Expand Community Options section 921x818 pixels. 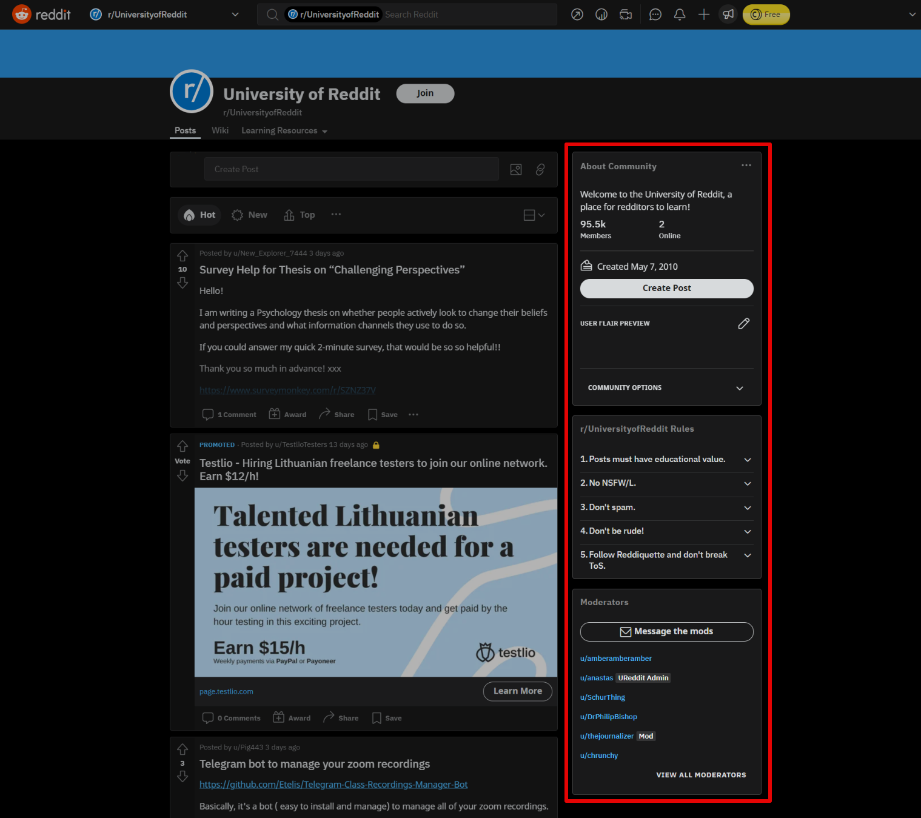667,388
